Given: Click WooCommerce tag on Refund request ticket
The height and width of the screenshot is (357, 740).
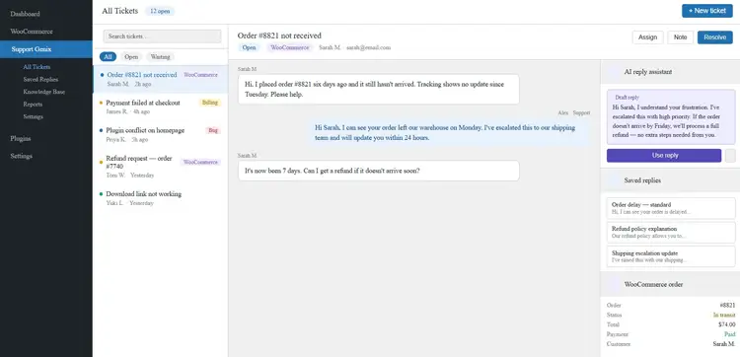Looking at the screenshot, I should pos(200,163).
